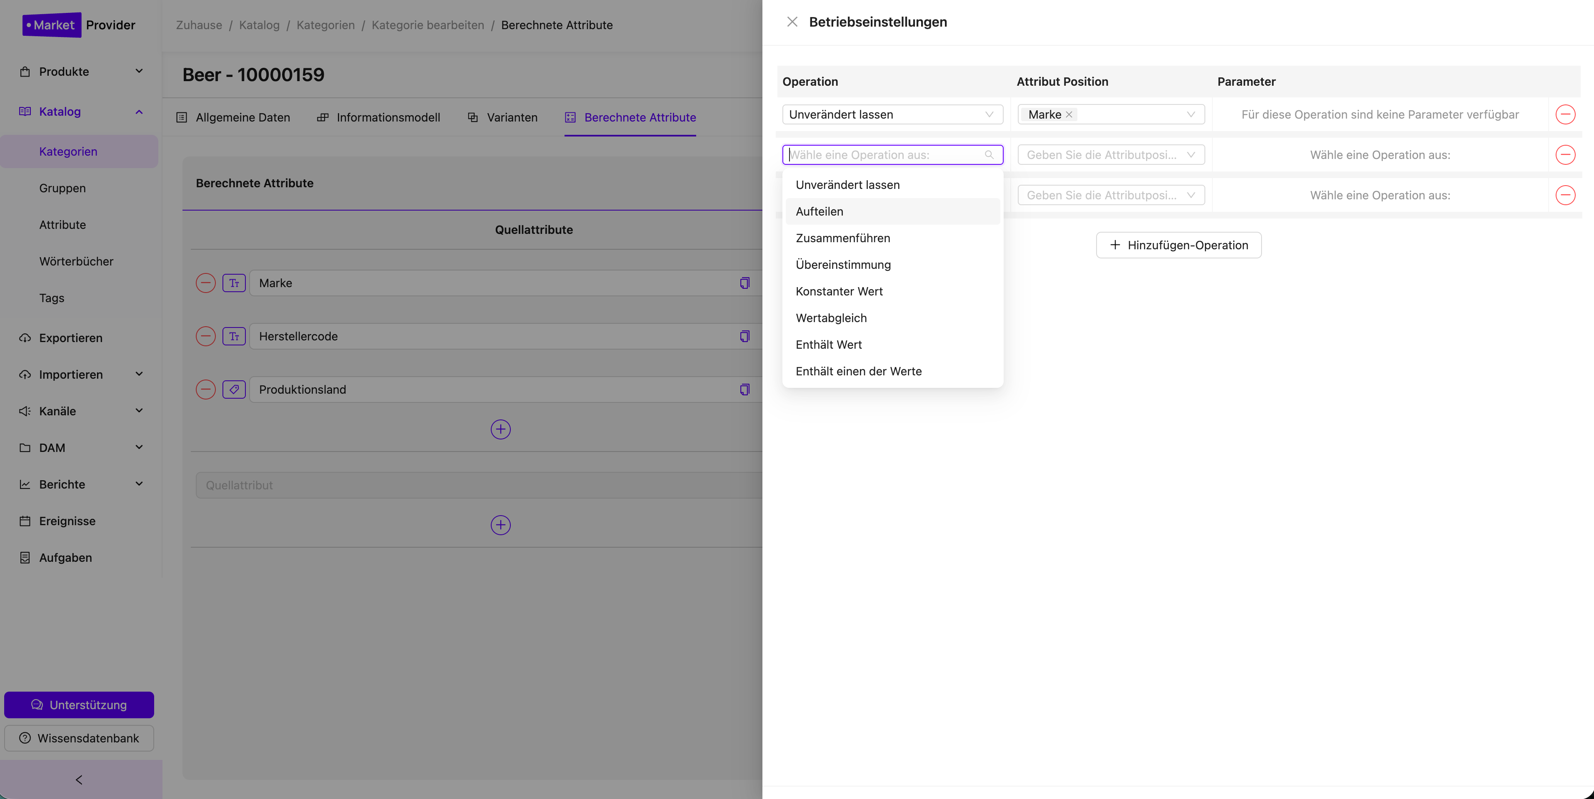Screen dimensions: 1594x799
Task: Click the copy icon next to Marke
Action: coord(745,283)
